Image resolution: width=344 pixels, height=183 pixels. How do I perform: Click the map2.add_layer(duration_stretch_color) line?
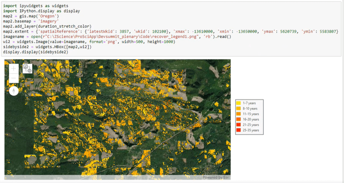pos(47,26)
